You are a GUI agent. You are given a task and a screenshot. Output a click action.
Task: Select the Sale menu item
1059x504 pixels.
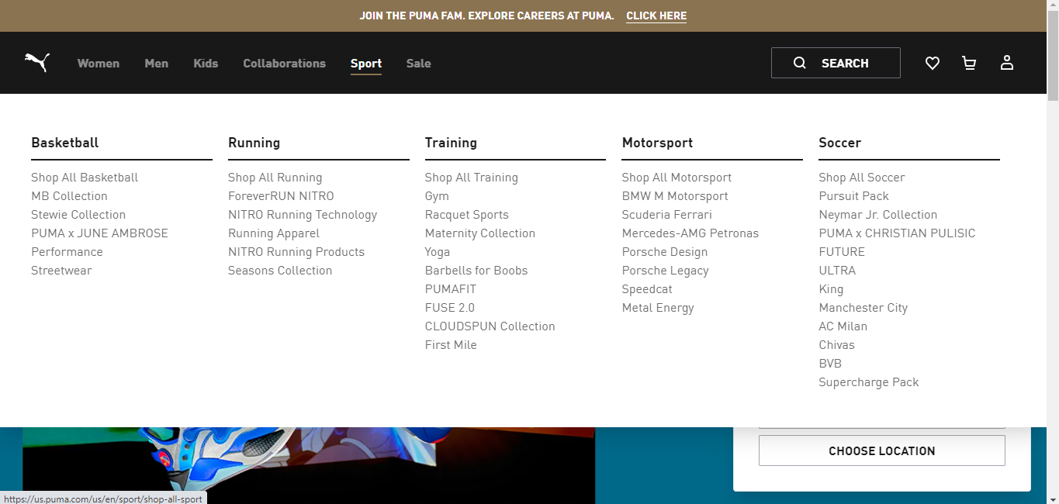click(419, 64)
